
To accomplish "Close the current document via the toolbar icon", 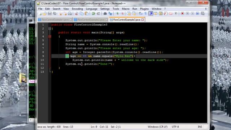I will pyautogui.click(x=60, y=14).
